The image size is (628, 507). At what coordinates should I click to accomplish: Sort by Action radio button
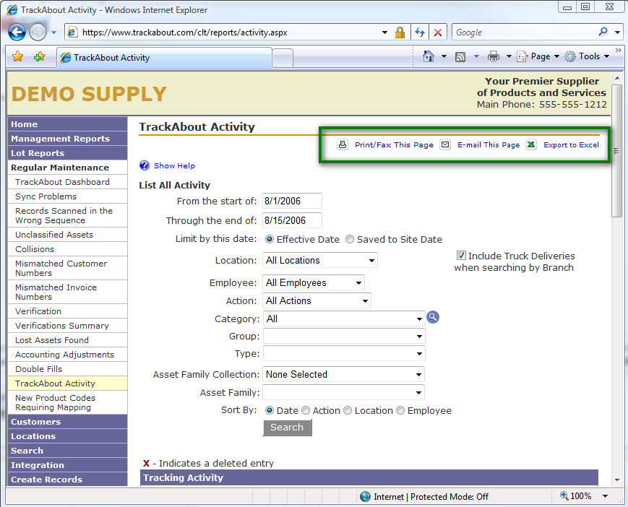306,410
